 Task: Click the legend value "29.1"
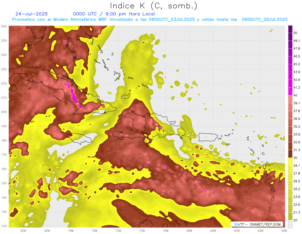(x=296, y=165)
